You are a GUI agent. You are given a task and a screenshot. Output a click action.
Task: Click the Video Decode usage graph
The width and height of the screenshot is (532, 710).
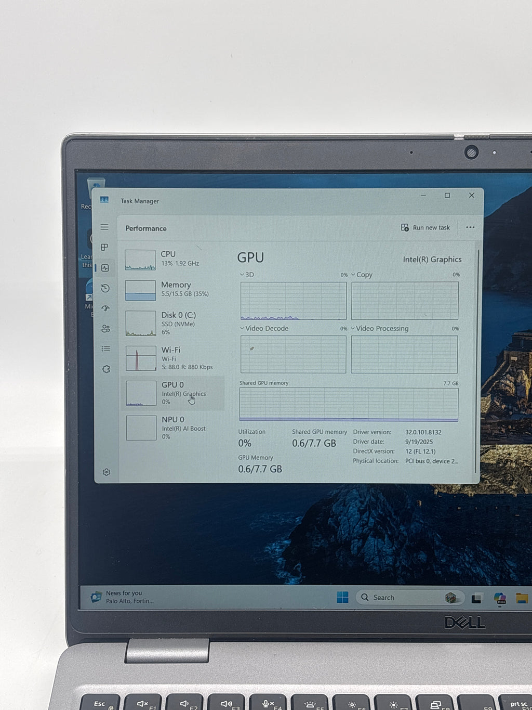(x=294, y=354)
